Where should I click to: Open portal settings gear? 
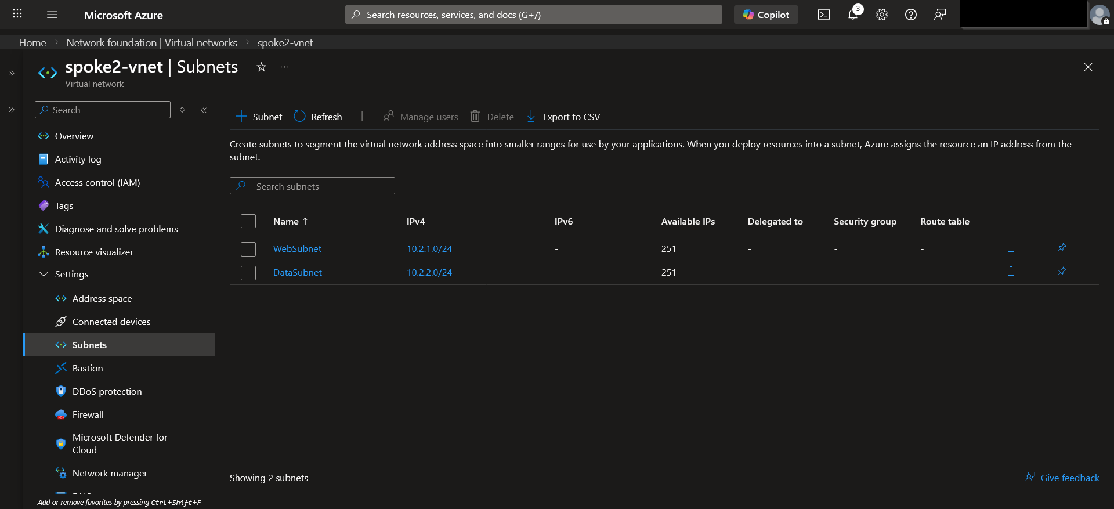[882, 15]
